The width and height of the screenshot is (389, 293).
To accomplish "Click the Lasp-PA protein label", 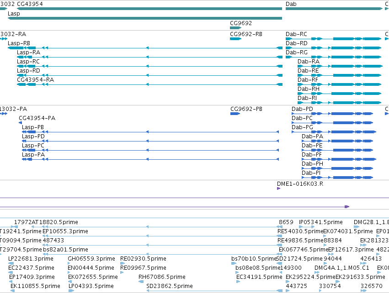I will (33, 155).
